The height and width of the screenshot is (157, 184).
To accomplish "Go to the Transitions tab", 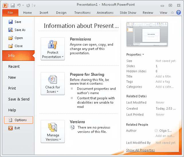I will tap(82, 13).
